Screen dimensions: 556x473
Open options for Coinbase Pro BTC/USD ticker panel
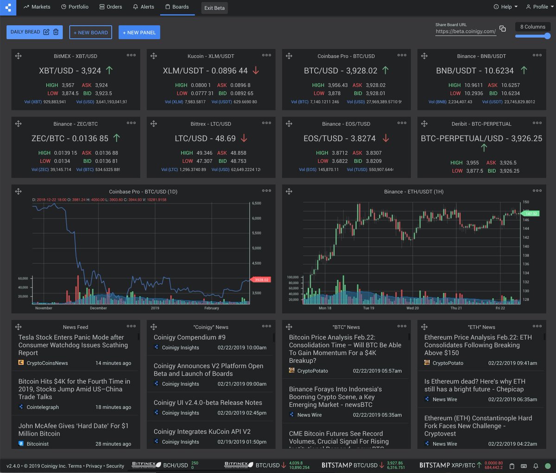pos(402,55)
